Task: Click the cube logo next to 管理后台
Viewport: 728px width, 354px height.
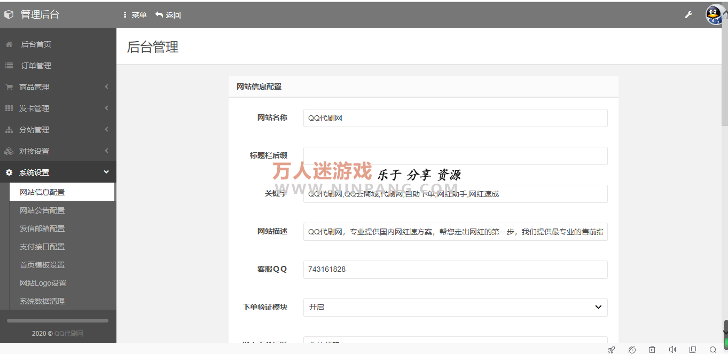Action: [x=9, y=14]
